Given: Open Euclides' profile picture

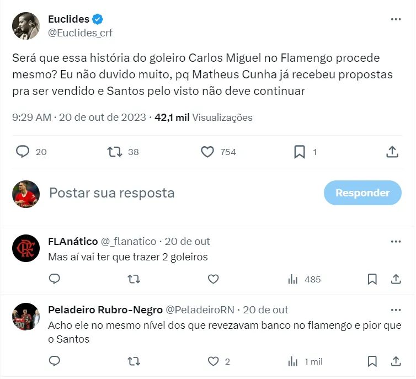Looking at the screenshot, I should [x=26, y=26].
